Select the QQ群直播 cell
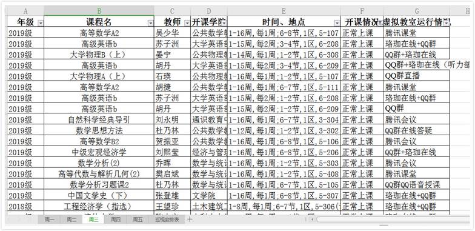475x231 pixels. tap(417, 76)
